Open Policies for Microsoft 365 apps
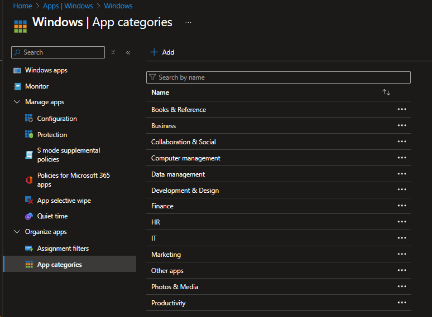This screenshot has height=317, width=432. click(74, 180)
